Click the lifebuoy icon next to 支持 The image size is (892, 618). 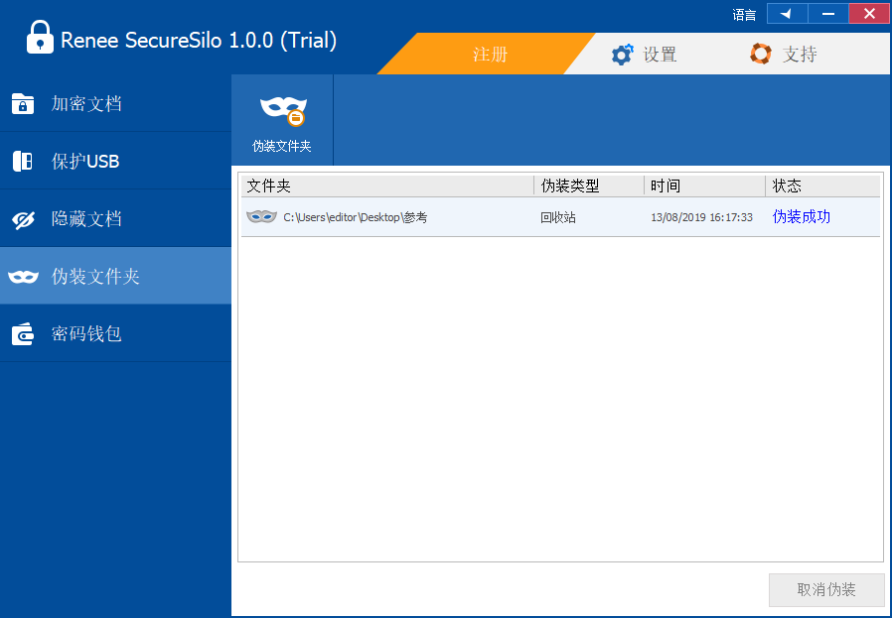click(761, 54)
